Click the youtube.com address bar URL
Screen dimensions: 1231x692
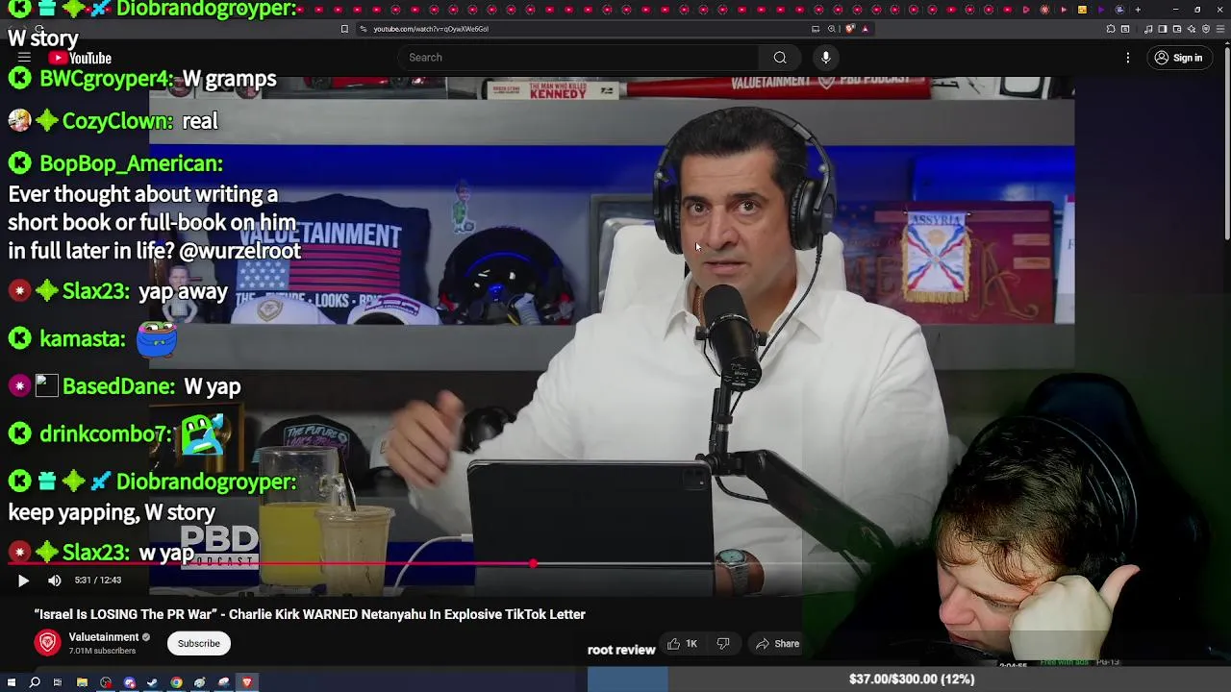431,29
